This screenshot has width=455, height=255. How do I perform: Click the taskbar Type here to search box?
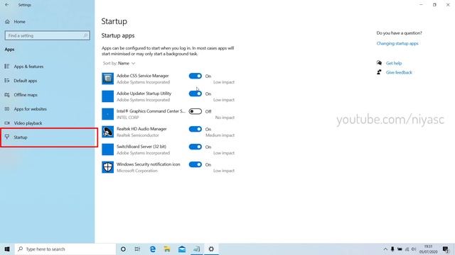click(65, 249)
